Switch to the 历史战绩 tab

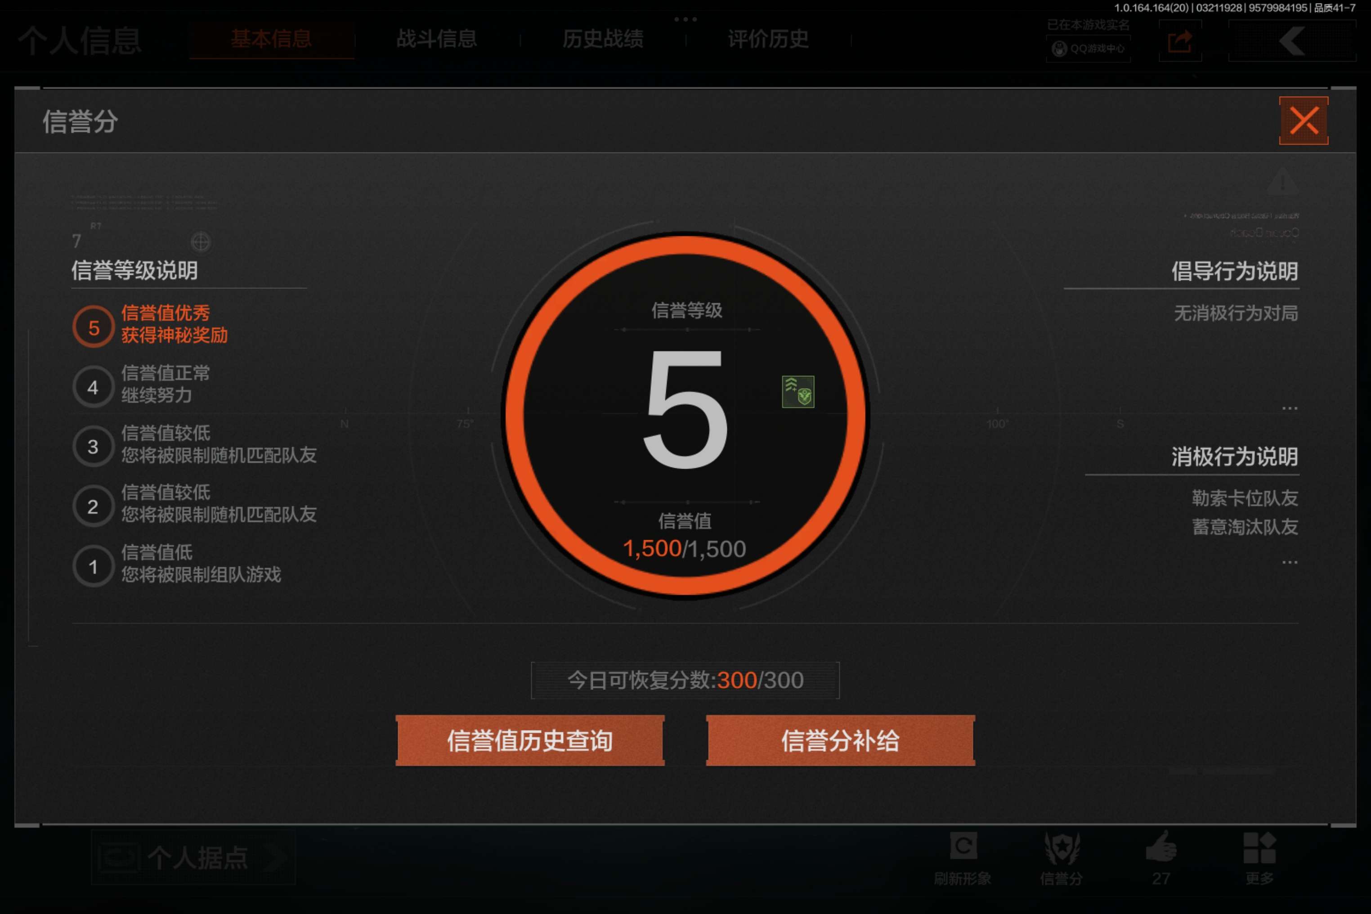pos(603,39)
